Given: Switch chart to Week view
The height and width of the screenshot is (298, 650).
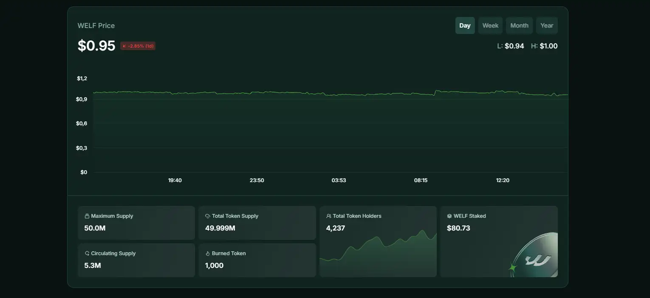Looking at the screenshot, I should (490, 25).
